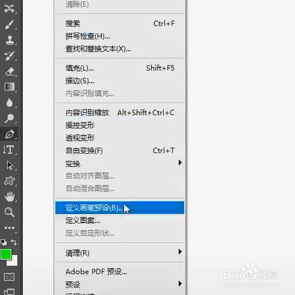Select the Gradient tool

click(9, 87)
